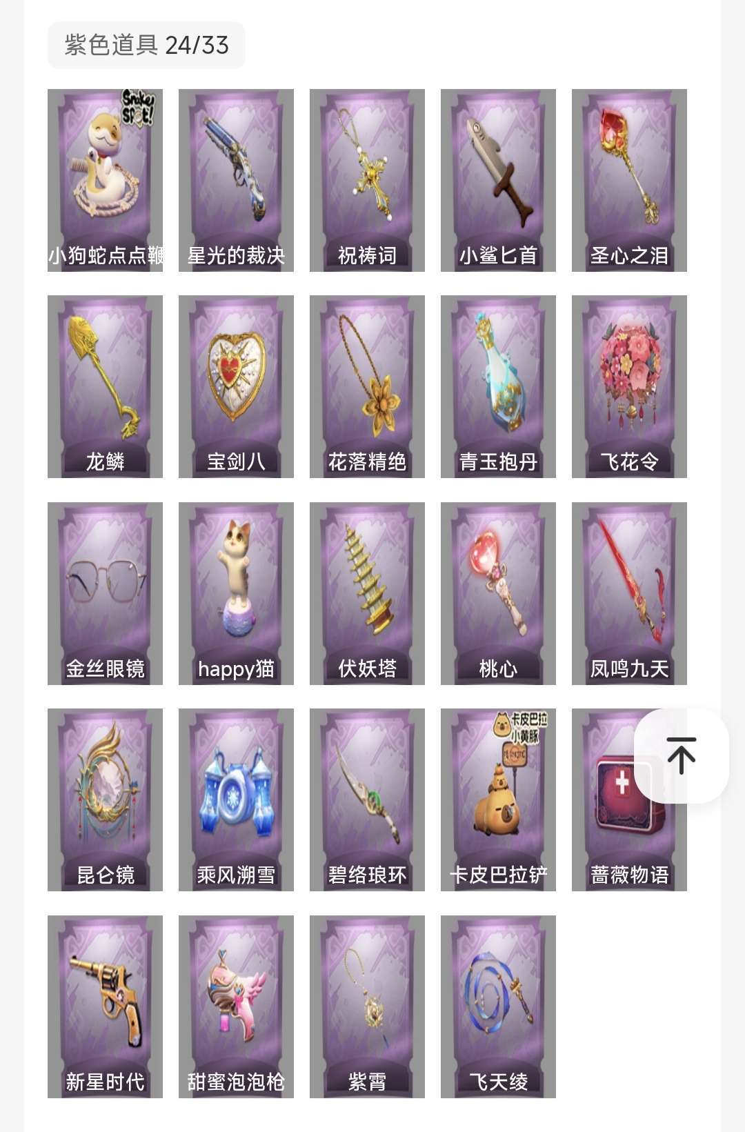Image resolution: width=745 pixels, height=1132 pixels.
Task: Choose the 飞花令 flower ball item
Action: [629, 386]
